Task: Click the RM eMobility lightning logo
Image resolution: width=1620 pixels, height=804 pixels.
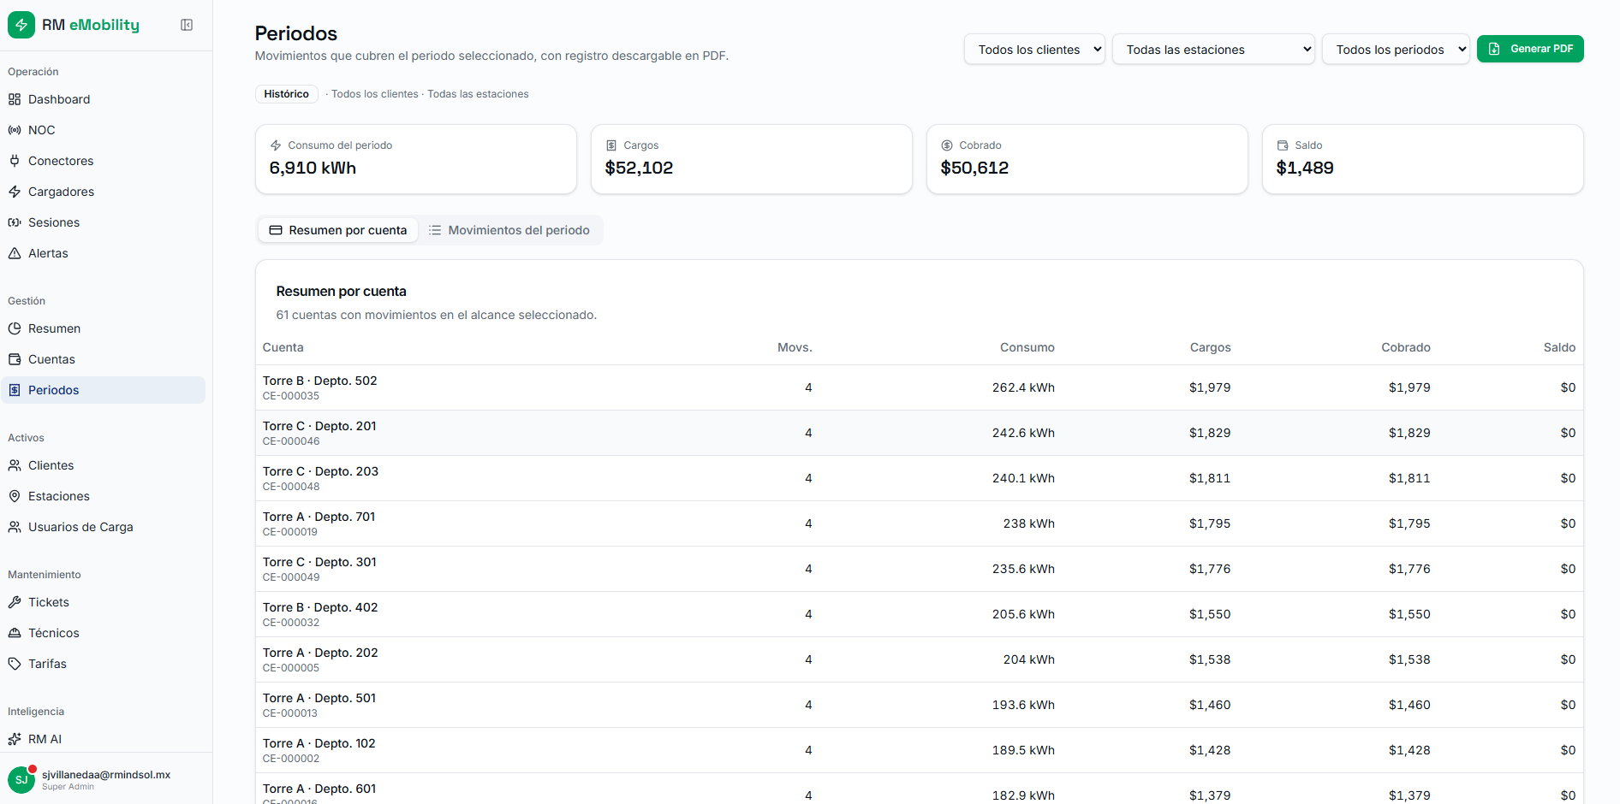Action: point(21,25)
